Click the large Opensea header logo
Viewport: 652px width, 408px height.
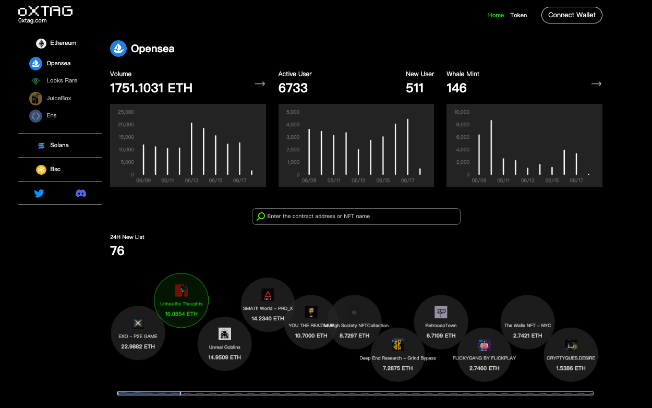(118, 49)
